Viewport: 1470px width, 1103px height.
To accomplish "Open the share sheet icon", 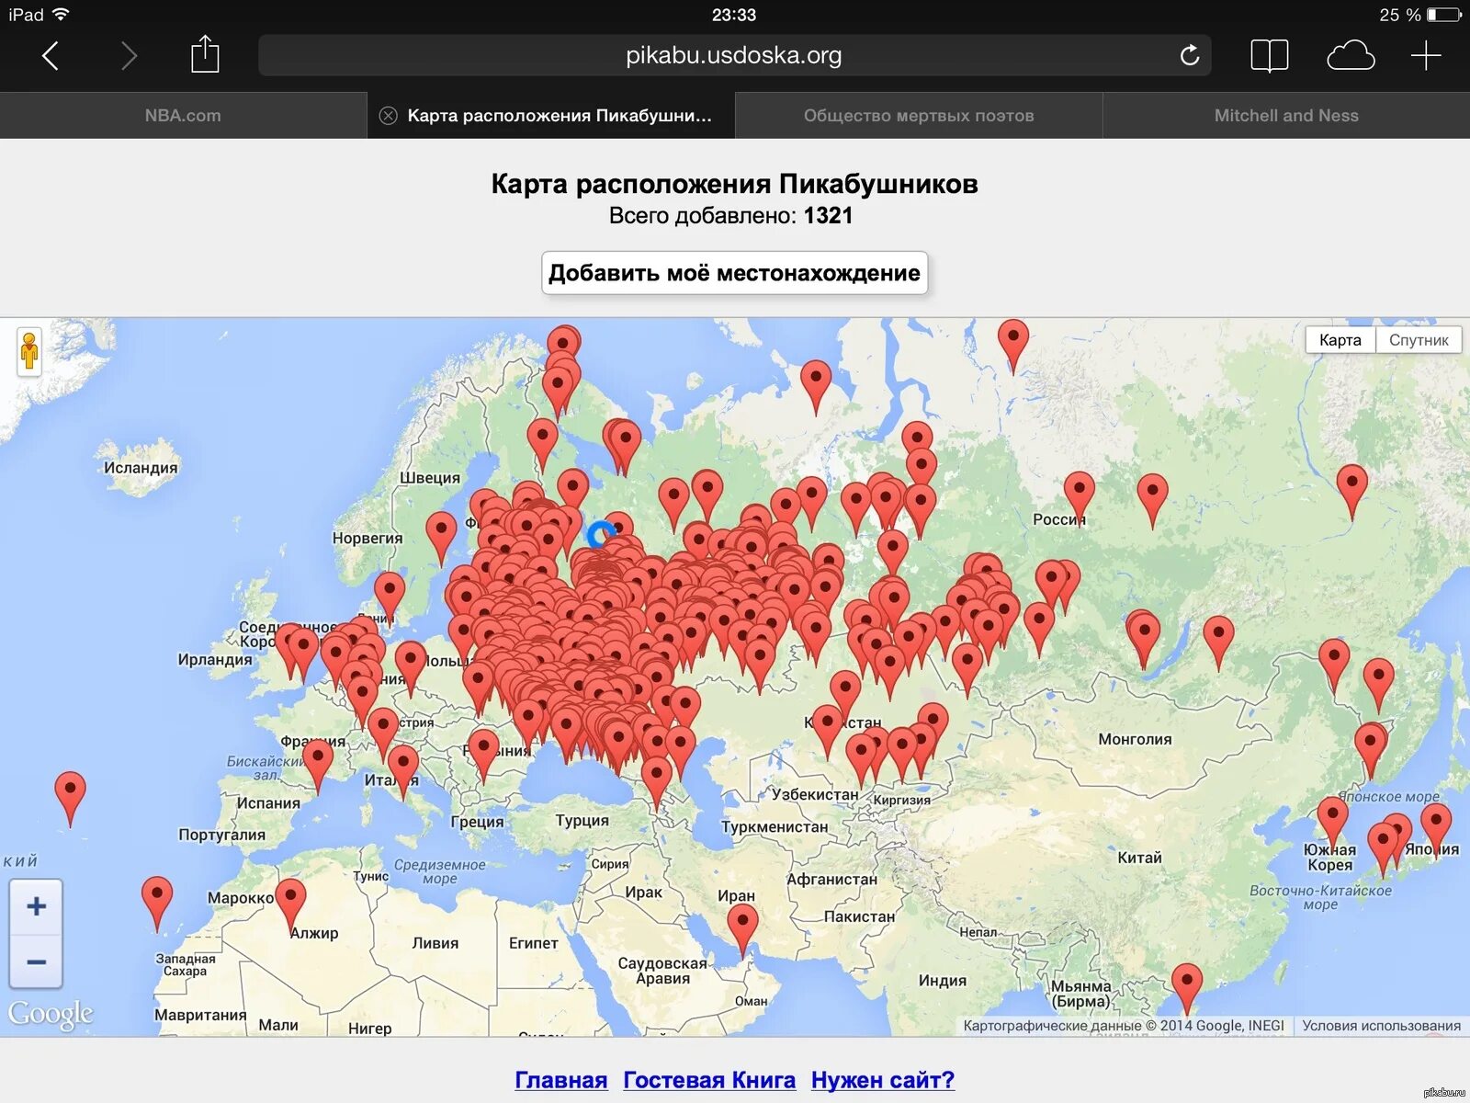I will pyautogui.click(x=205, y=54).
